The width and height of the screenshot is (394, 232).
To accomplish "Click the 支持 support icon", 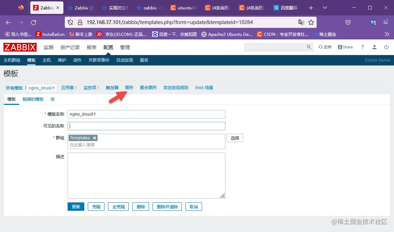I will pos(324,47).
